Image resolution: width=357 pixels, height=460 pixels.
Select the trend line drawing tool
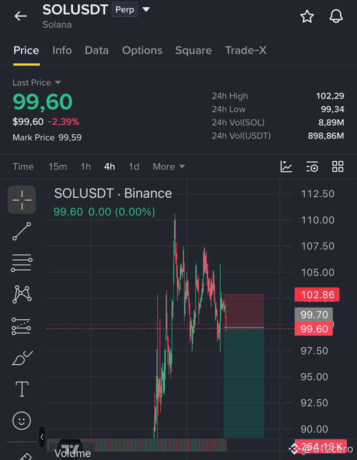(22, 231)
